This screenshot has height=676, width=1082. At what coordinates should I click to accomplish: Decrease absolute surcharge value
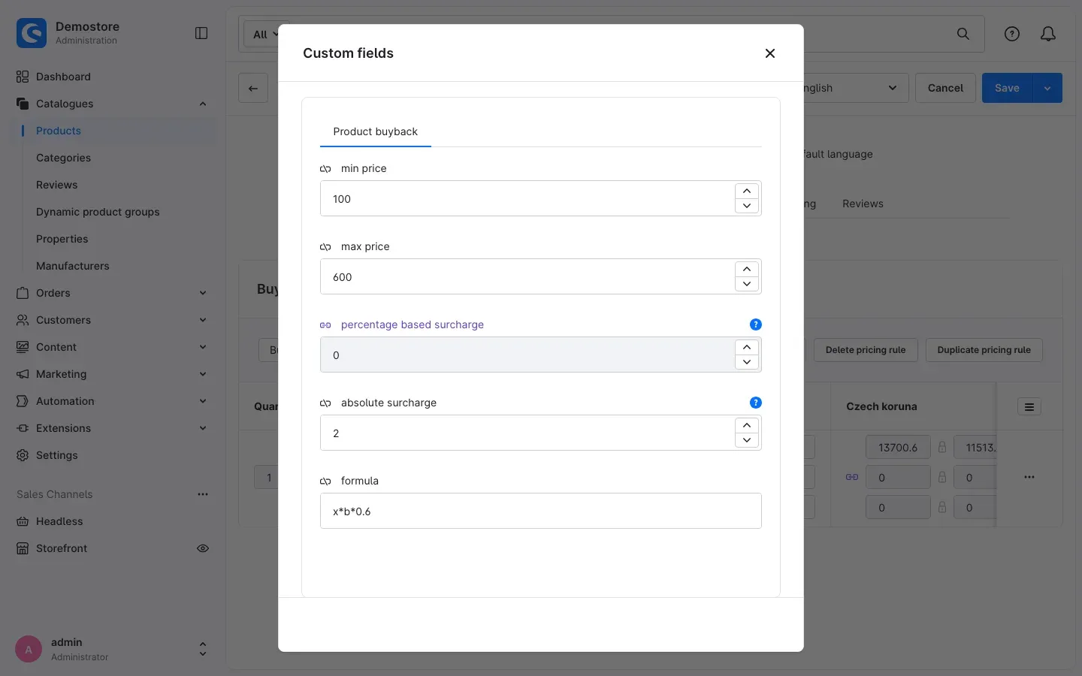[x=747, y=440]
